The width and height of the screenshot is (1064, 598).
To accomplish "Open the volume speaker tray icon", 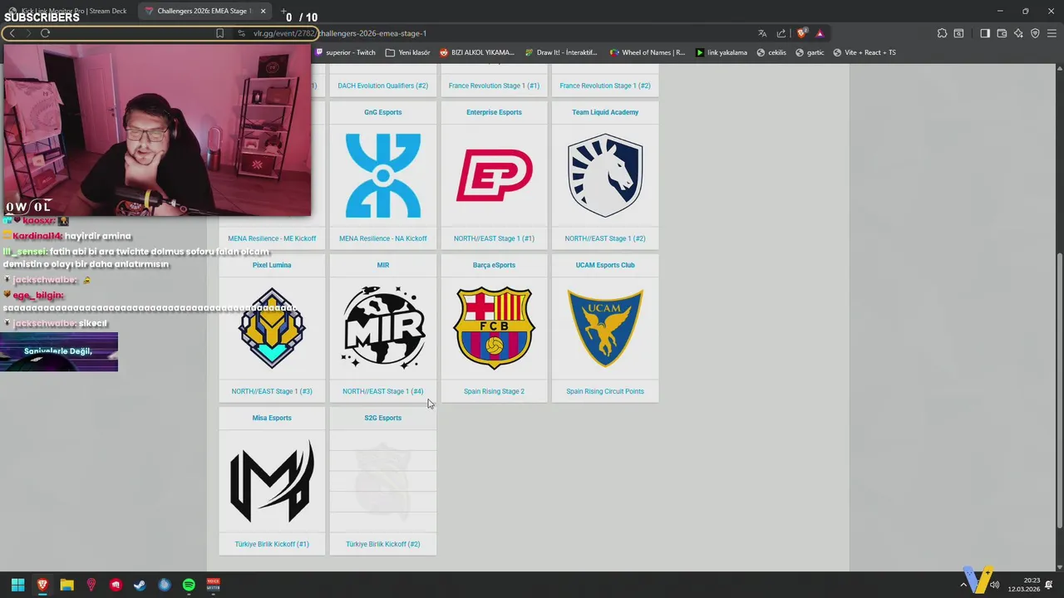I will coord(994,585).
